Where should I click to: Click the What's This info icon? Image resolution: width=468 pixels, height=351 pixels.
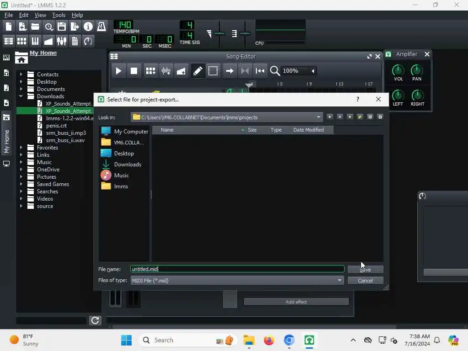click(88, 27)
